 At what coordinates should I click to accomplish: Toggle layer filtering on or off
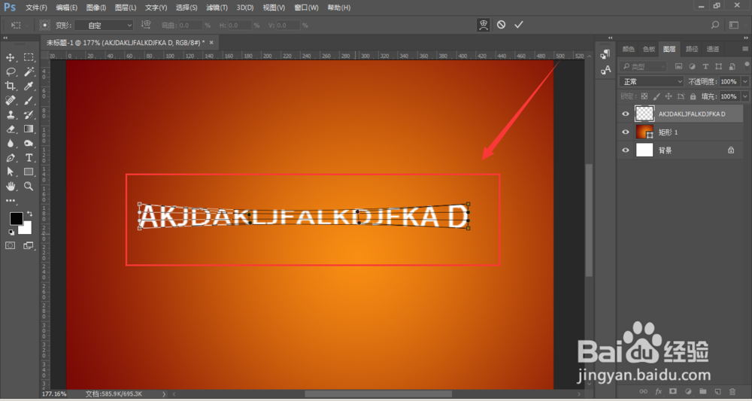click(x=746, y=64)
